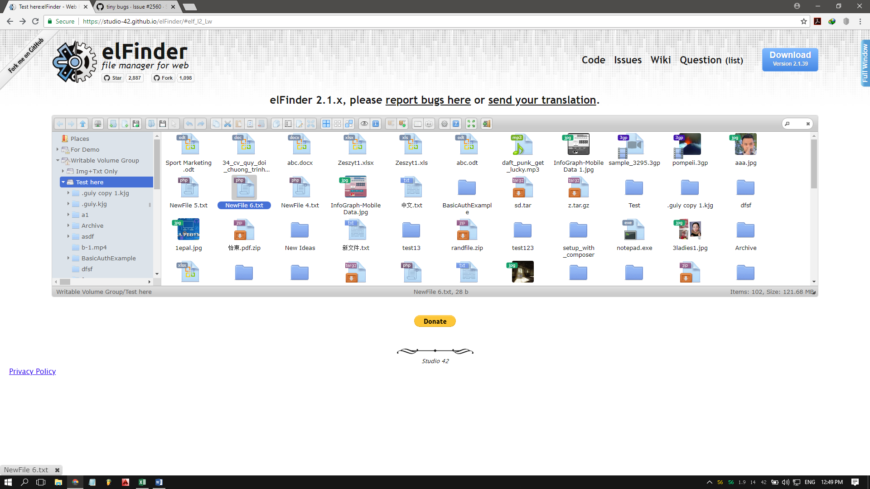Open the upload files dialog

(x=135, y=123)
